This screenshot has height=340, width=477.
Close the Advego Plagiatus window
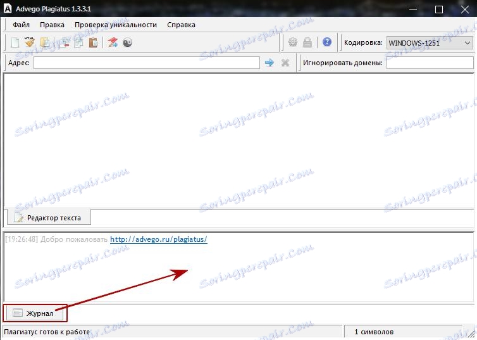(465, 9)
